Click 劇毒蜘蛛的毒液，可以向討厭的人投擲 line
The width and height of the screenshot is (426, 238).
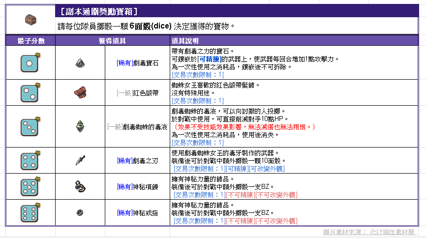228,112
